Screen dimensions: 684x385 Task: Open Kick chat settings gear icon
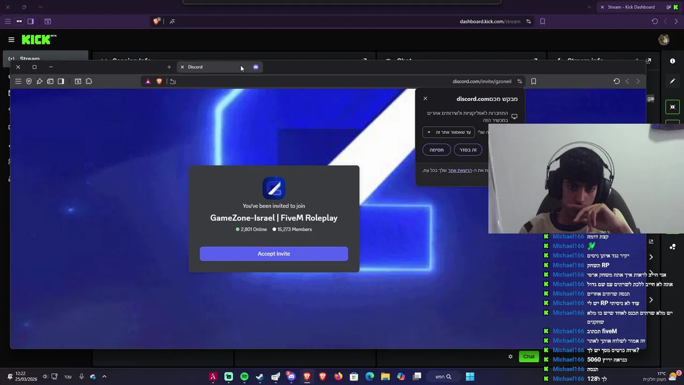click(x=510, y=357)
